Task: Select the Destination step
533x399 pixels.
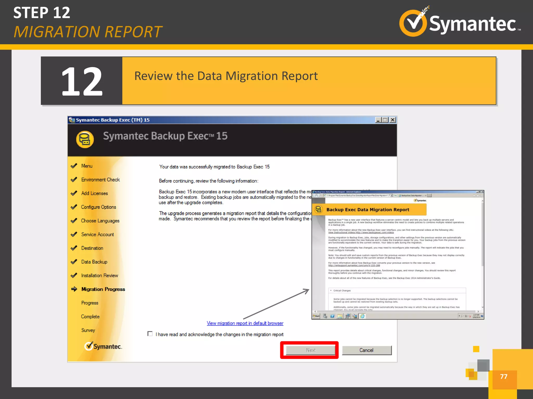Action: pos(92,248)
